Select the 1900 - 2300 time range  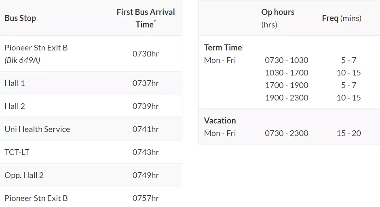pos(287,98)
